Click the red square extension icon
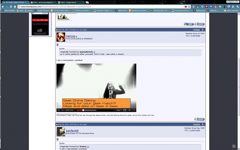Image resolution: width=240 pixels, height=150 pixels. click(207, 7)
